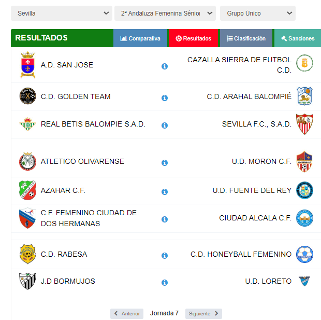Screen dimensions: 321x320
Task: Expand the 2ª Andaluza Femenina Sénior dropdown
Action: coord(165,13)
